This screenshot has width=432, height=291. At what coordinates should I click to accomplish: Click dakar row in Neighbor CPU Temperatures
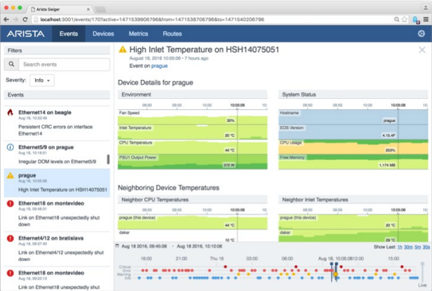(193, 236)
